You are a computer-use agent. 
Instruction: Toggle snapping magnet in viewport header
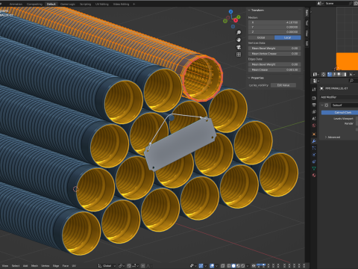click(x=129, y=266)
